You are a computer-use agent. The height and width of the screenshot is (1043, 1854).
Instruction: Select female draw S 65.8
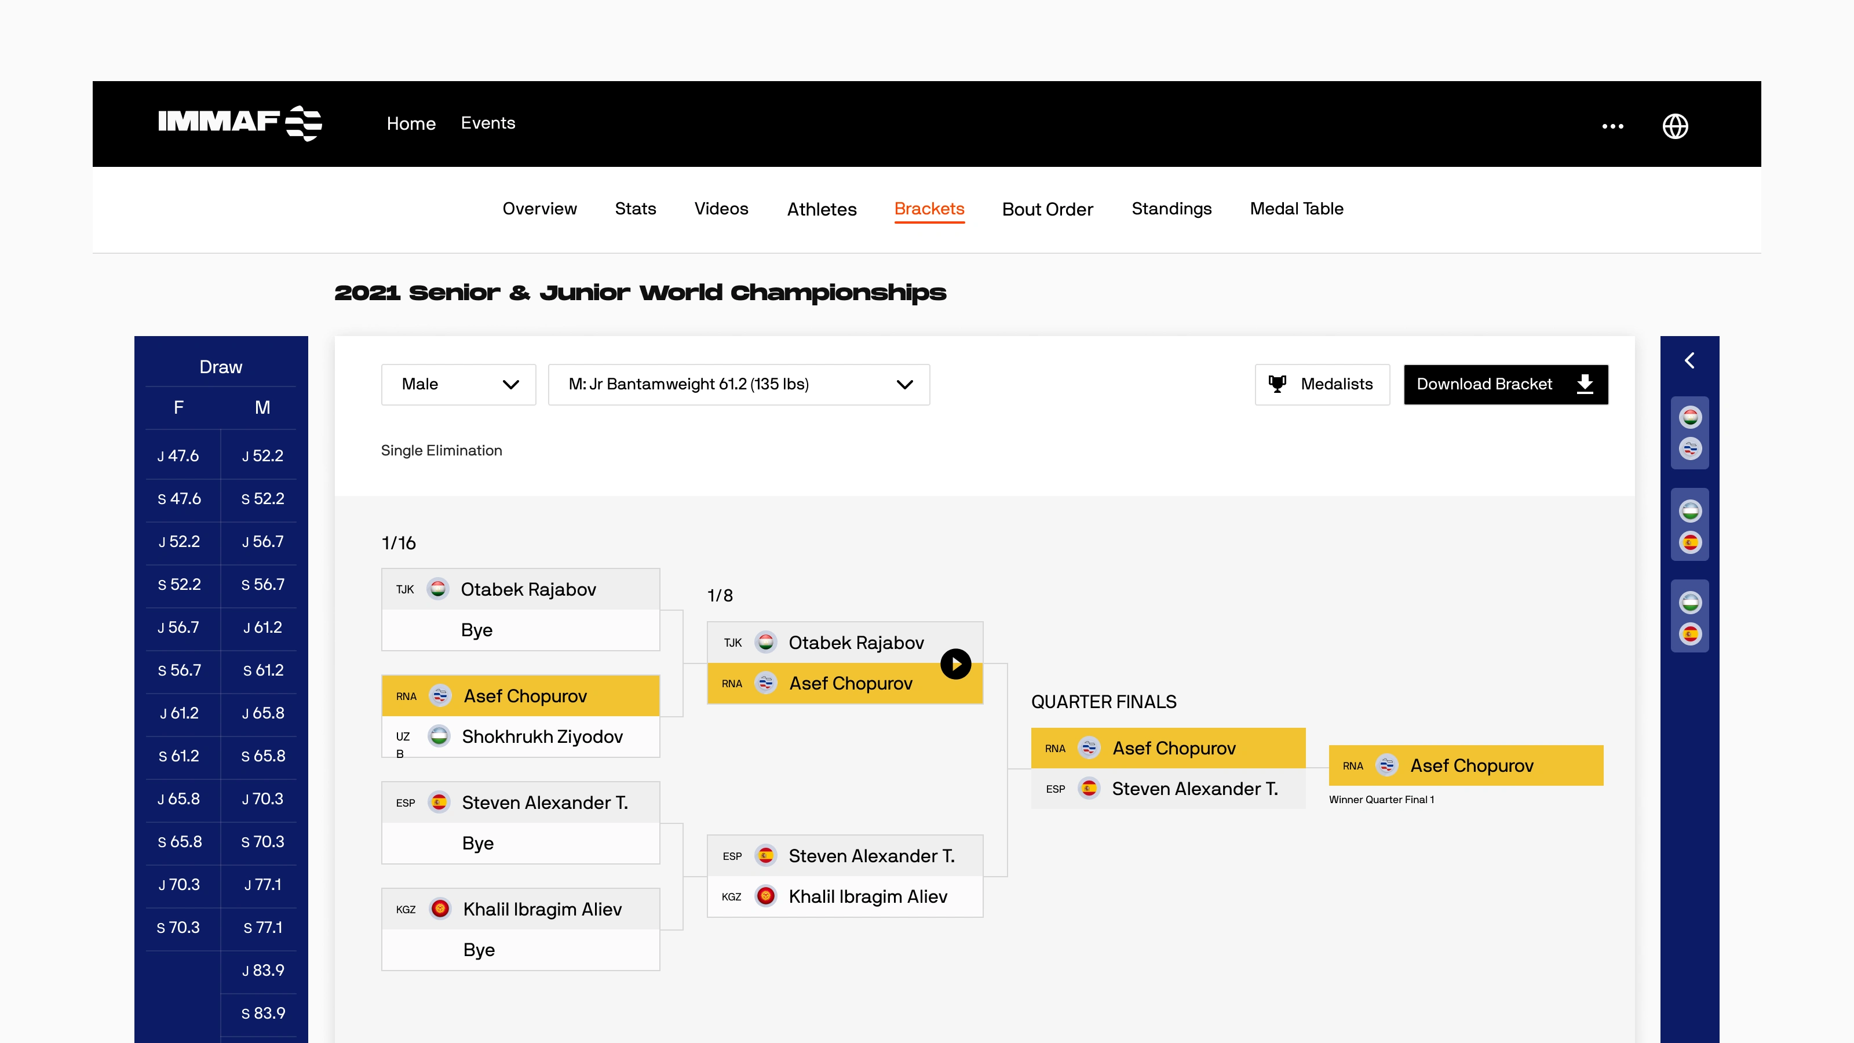(x=179, y=841)
